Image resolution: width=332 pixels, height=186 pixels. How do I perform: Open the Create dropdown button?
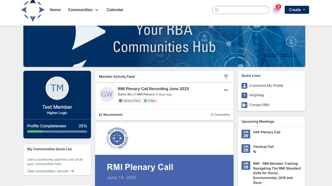pyautogui.click(x=297, y=10)
